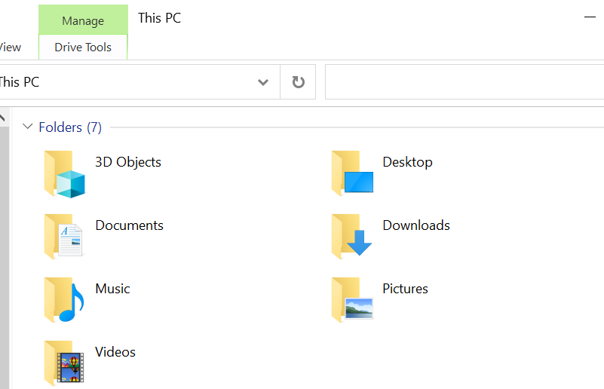The width and height of the screenshot is (604, 389).
Task: Click This PC in the address bar
Action: 20,82
